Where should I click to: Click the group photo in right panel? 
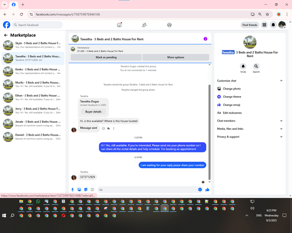(250, 42)
